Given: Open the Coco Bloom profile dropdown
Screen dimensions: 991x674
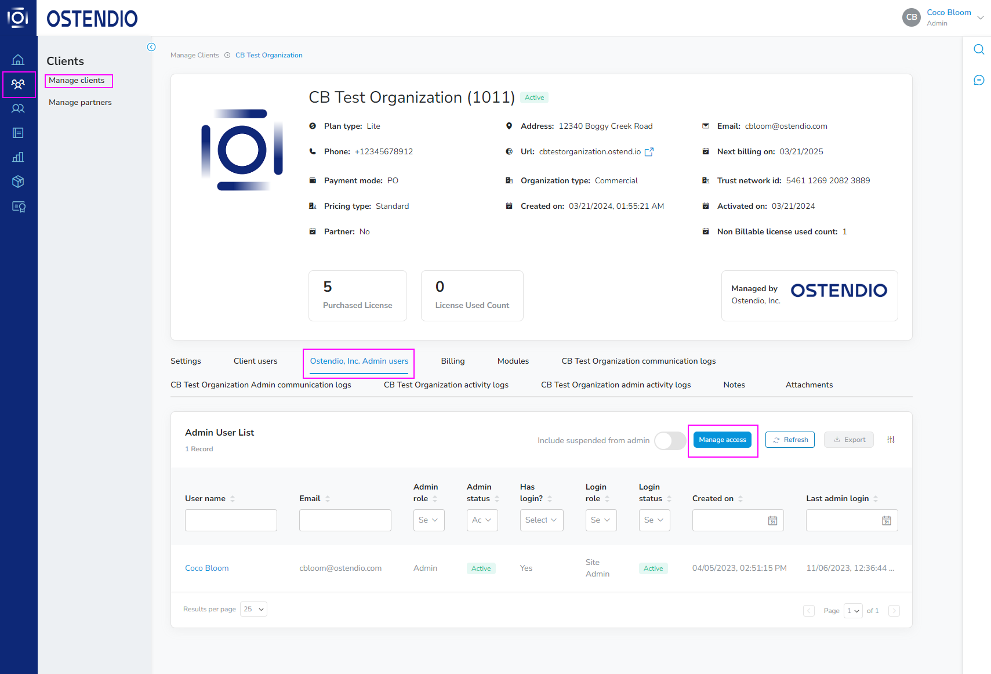Looking at the screenshot, I should [x=981, y=17].
